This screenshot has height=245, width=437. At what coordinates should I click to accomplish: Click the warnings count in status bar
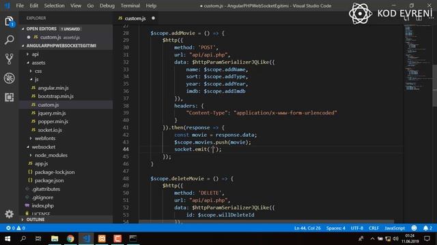coord(21,228)
